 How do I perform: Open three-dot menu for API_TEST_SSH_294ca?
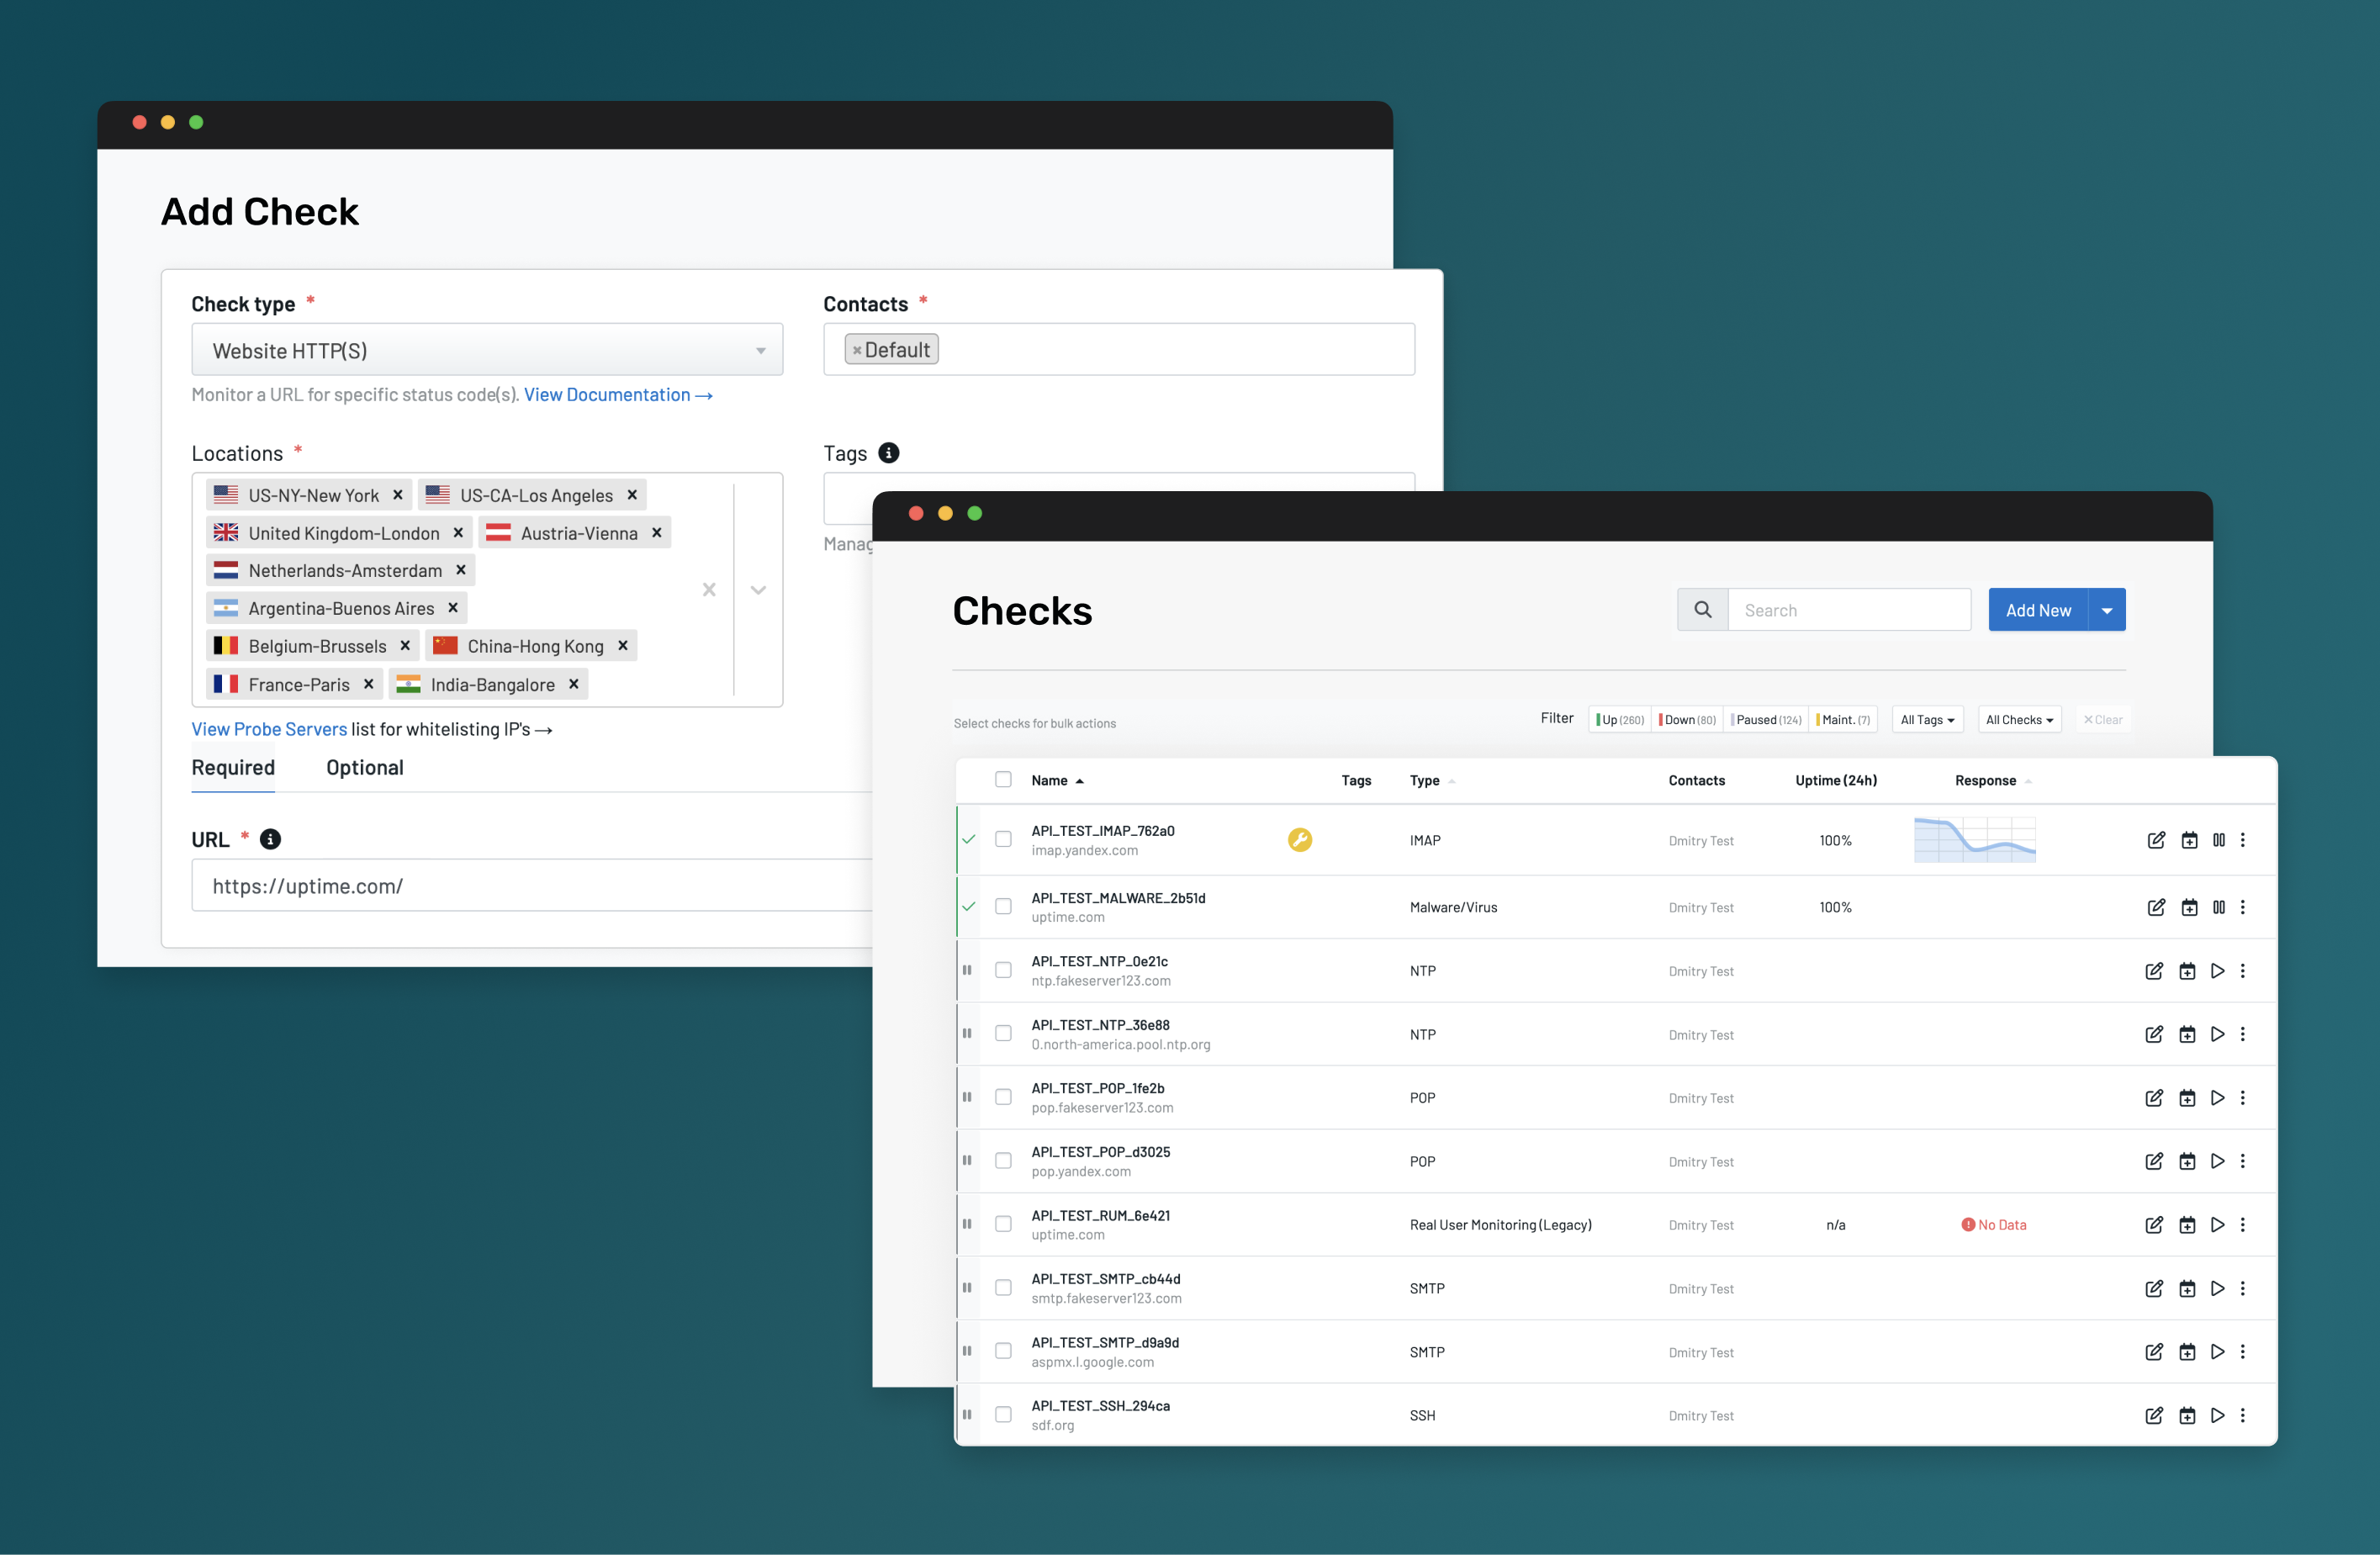[2243, 1415]
